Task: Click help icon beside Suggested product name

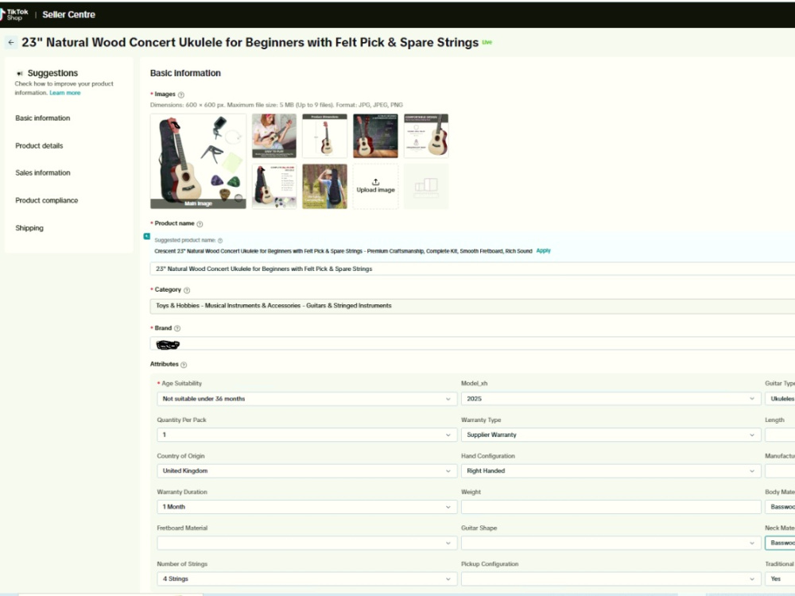Action: point(220,241)
